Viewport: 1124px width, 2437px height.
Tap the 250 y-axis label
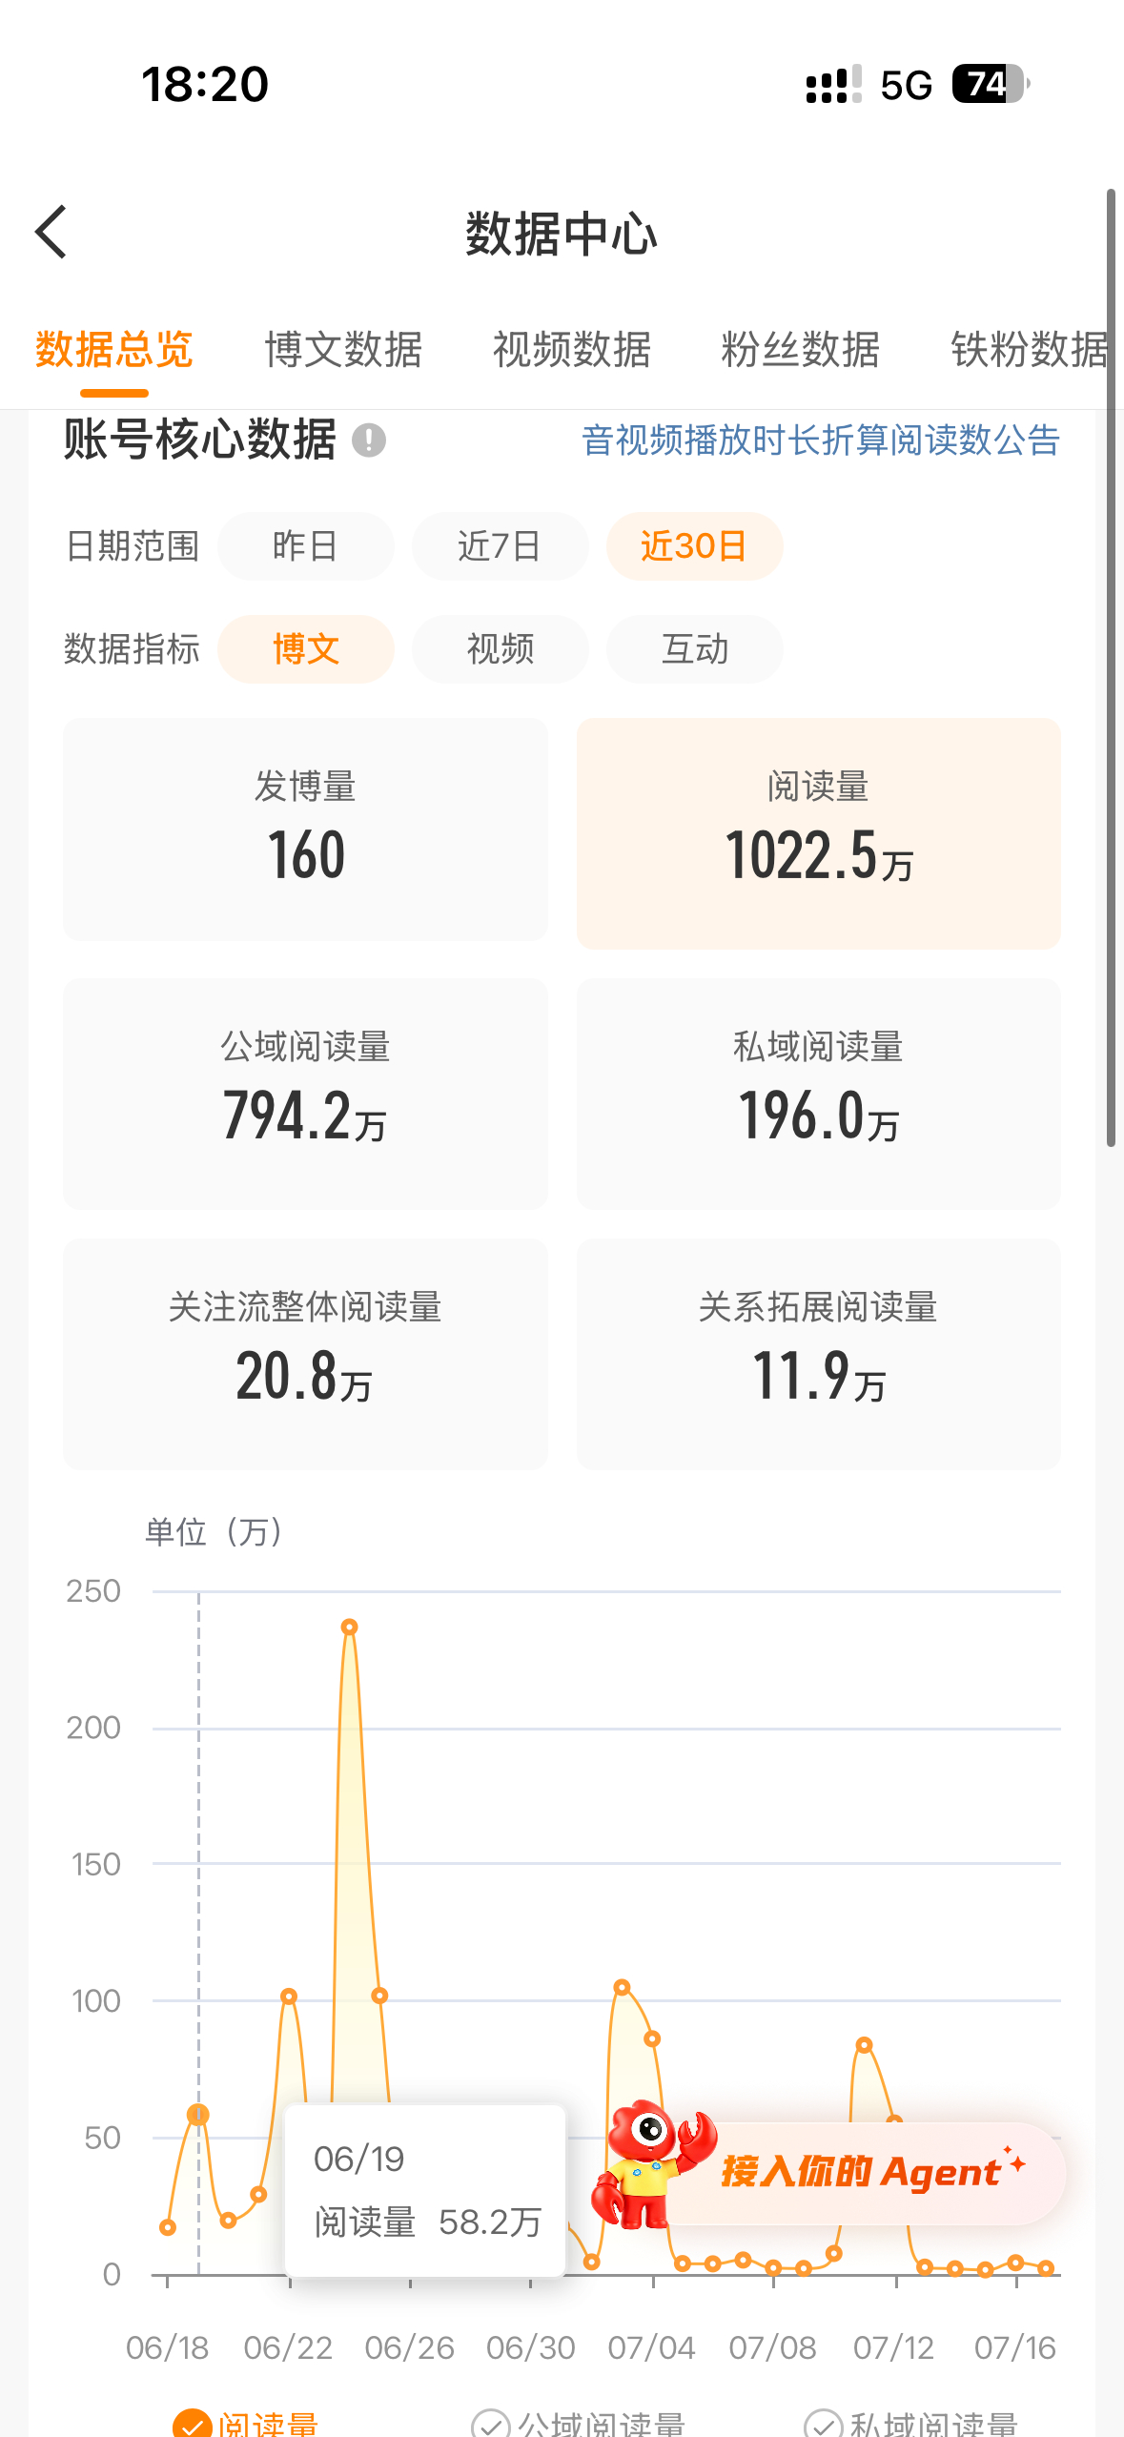tap(93, 1590)
